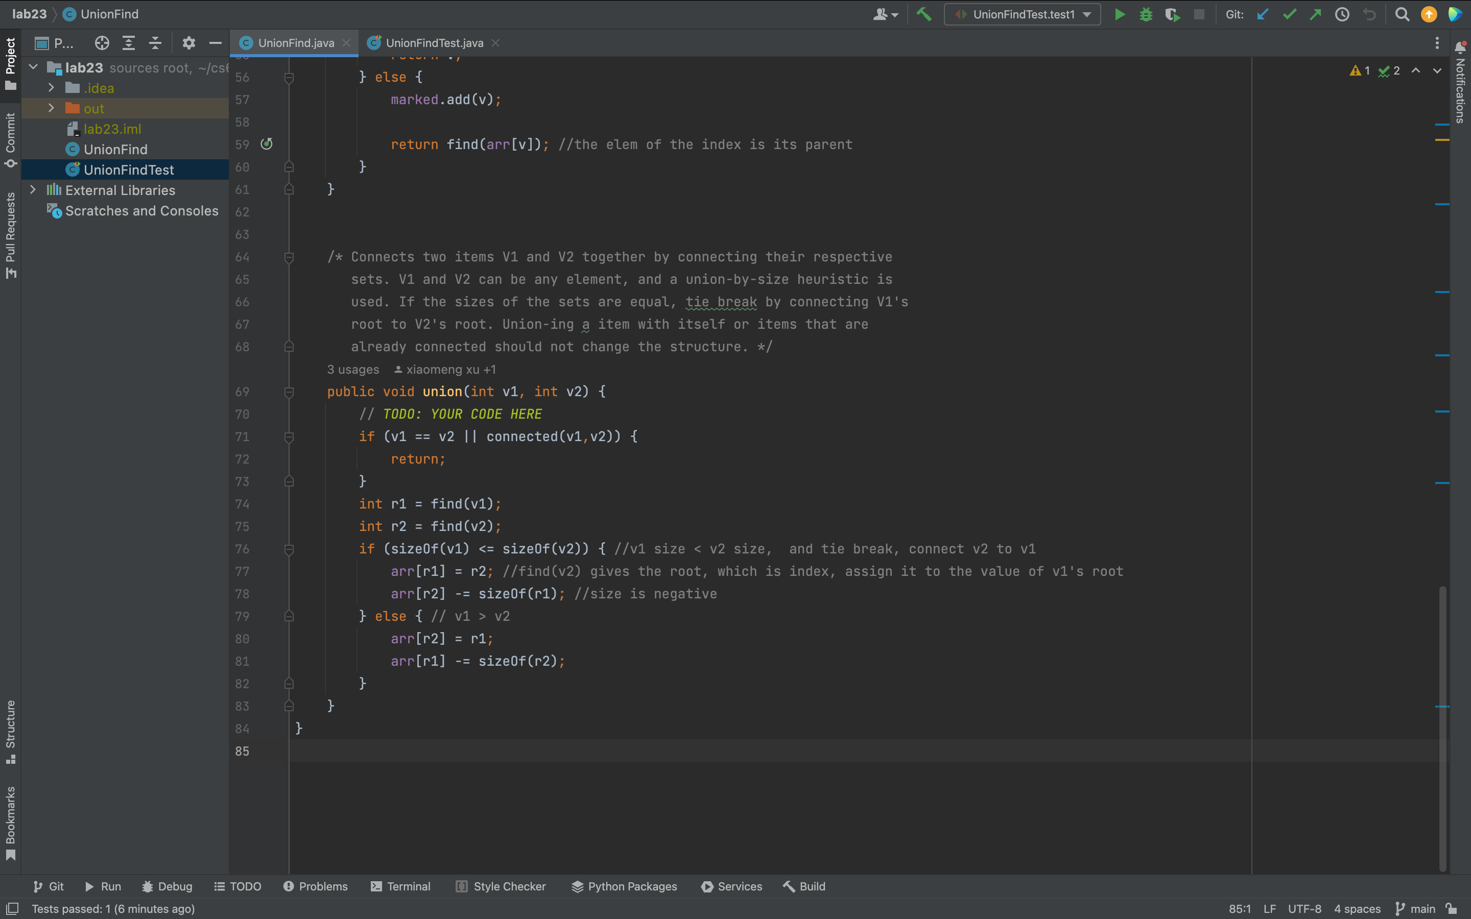Open the Git history clock icon
This screenshot has width=1471, height=919.
click(1342, 15)
